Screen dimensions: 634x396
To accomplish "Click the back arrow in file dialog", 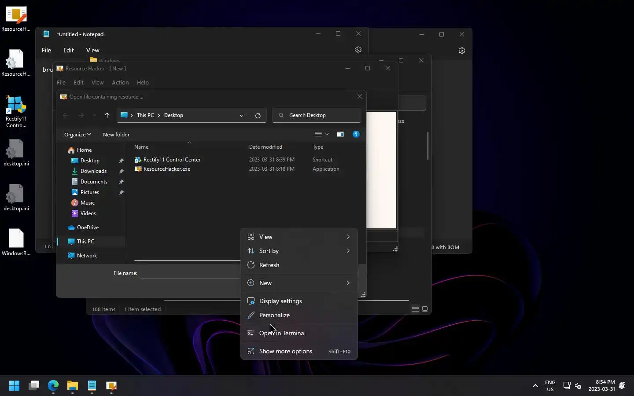I will tap(66, 115).
